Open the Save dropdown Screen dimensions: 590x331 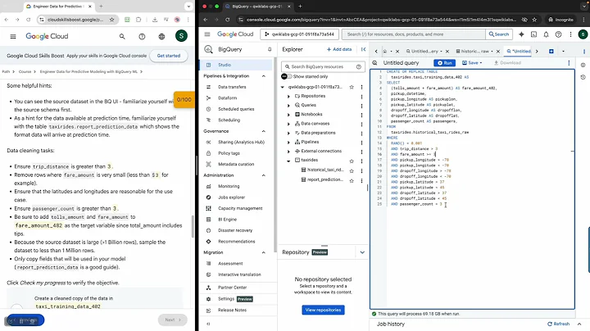tap(472, 63)
